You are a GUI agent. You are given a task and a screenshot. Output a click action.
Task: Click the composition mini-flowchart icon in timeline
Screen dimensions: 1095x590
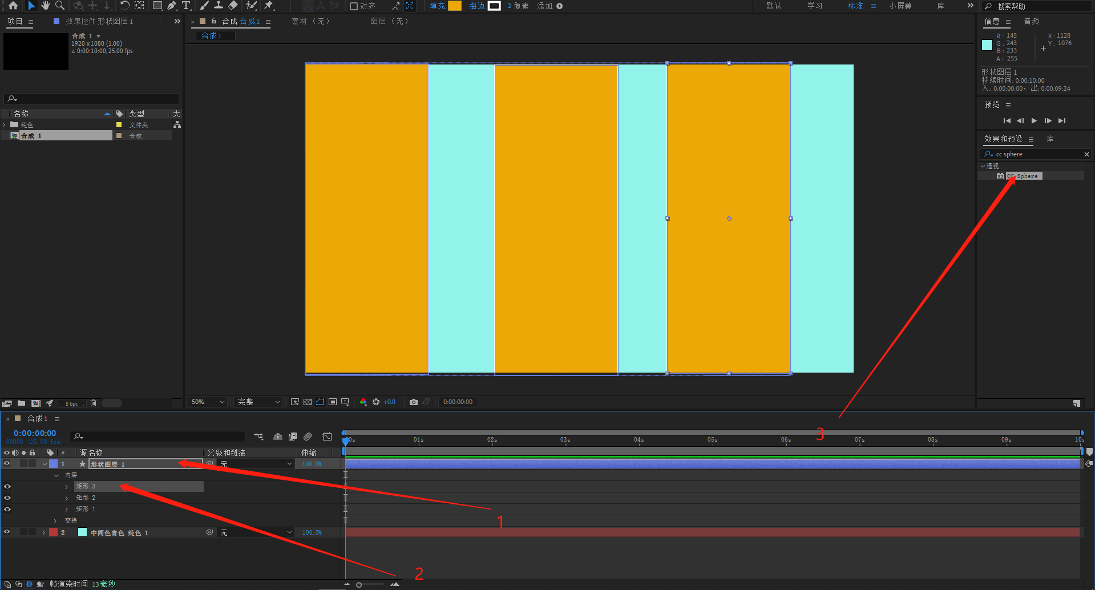point(259,437)
